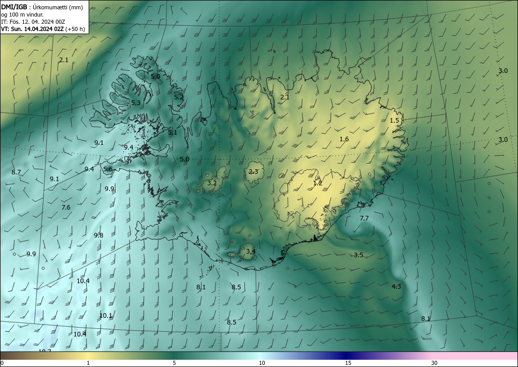518x367 pixels.
Task: Click the '5' tick label on the scale
Action: click(x=174, y=363)
